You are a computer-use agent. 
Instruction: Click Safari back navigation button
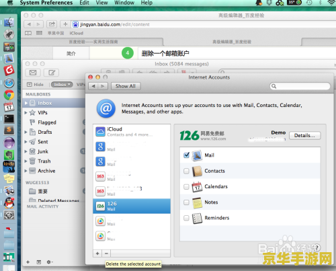tap(29, 24)
